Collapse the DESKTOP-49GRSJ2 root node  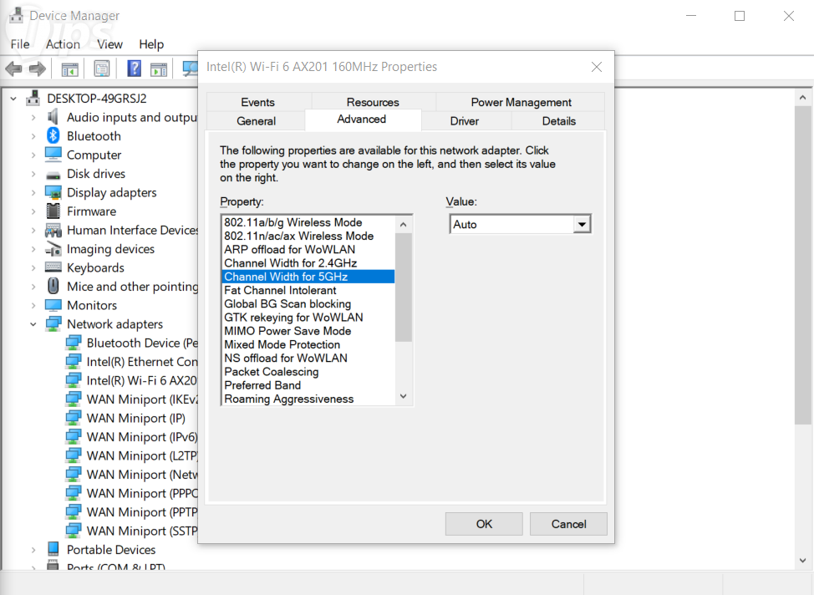point(13,98)
